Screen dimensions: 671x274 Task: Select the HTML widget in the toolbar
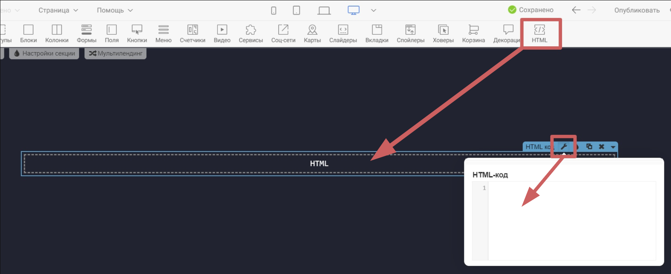tap(539, 33)
